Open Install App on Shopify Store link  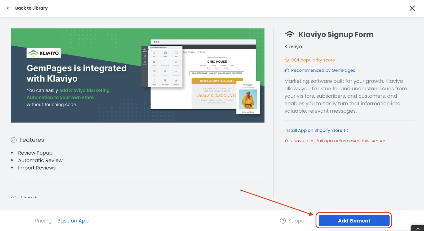point(313,130)
